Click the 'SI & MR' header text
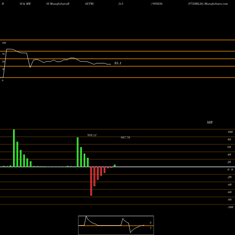The image size is (235, 235). point(25,4)
